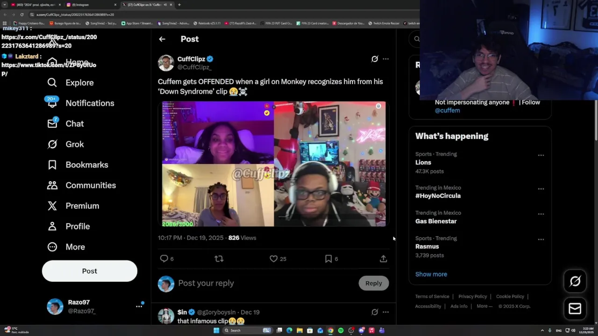Repost the CuffClipz post

click(x=219, y=259)
